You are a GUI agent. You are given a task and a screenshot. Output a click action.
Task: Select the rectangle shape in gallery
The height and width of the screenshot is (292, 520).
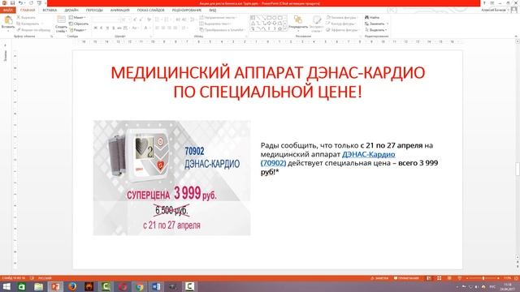(269, 18)
